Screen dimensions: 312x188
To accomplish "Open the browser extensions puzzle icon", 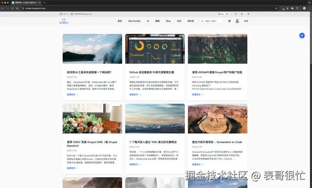I will pyautogui.click(x=297, y=8).
